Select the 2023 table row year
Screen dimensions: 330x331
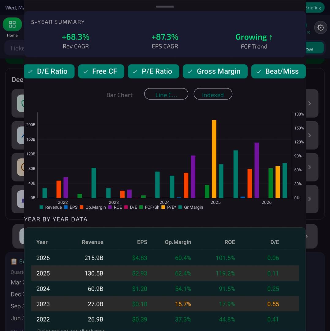[43, 304]
